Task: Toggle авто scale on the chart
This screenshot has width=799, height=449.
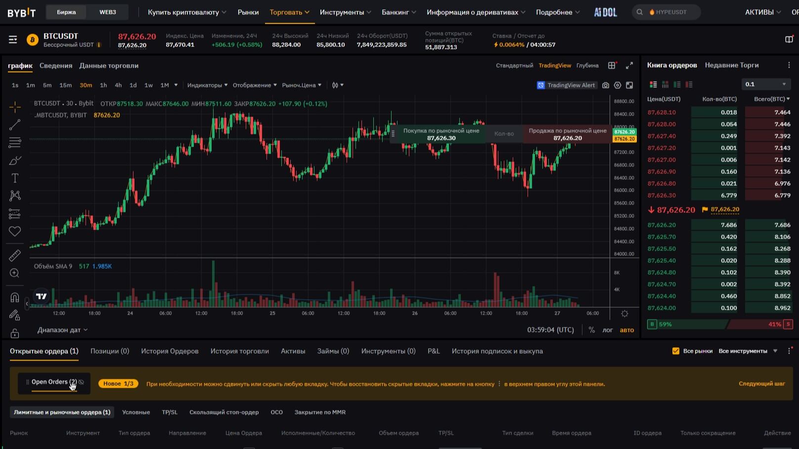Action: coord(626,330)
